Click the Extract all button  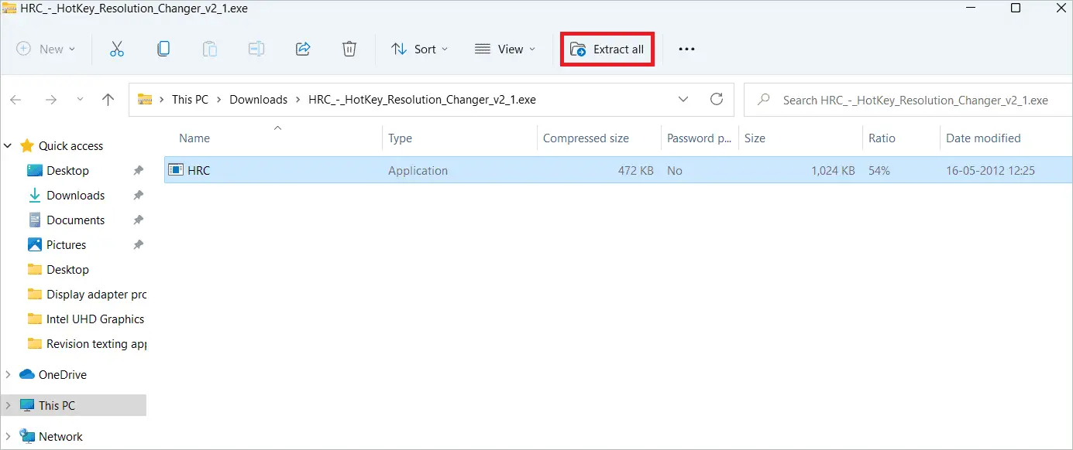point(607,49)
